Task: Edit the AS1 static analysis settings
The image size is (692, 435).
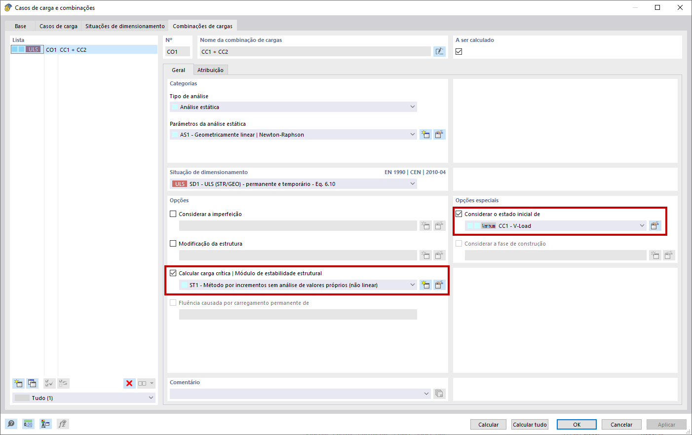Action: point(439,134)
